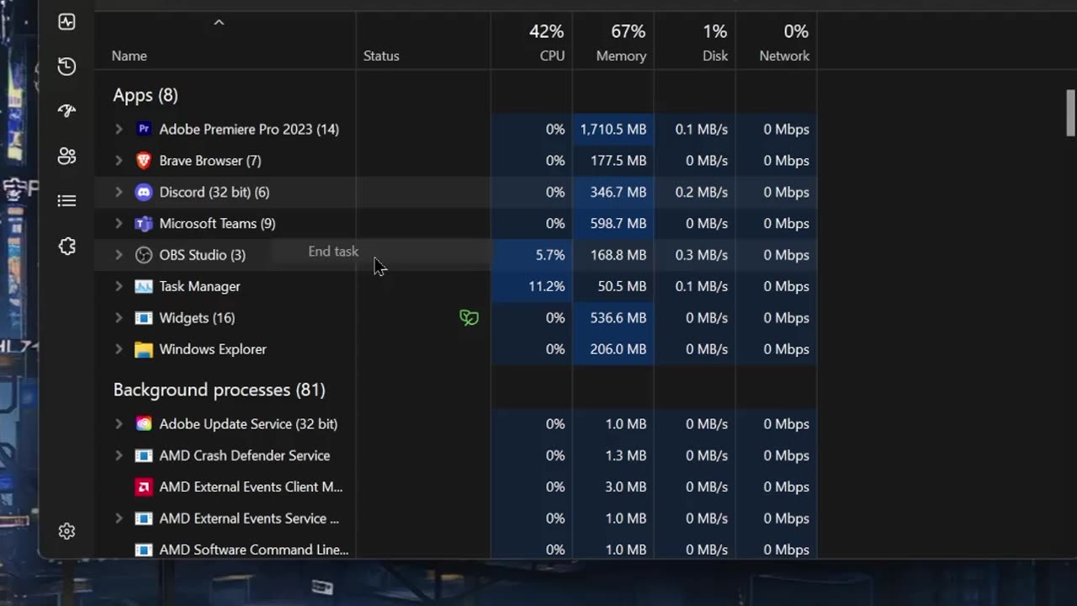Click the Discord app icon
Screen dimensions: 1077x606
(x=144, y=192)
